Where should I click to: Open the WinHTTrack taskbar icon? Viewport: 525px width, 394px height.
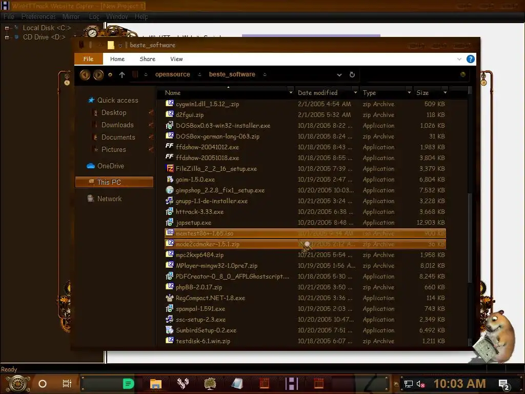coord(291,384)
